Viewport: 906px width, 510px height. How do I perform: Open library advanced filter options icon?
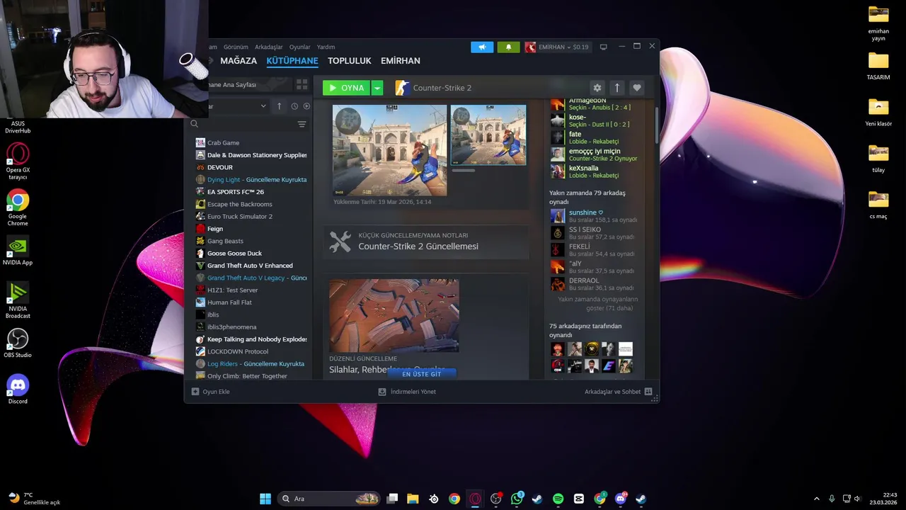point(302,124)
